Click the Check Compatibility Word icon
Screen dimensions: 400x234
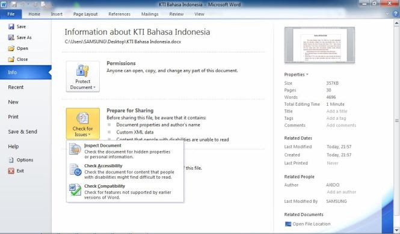coord(75,190)
